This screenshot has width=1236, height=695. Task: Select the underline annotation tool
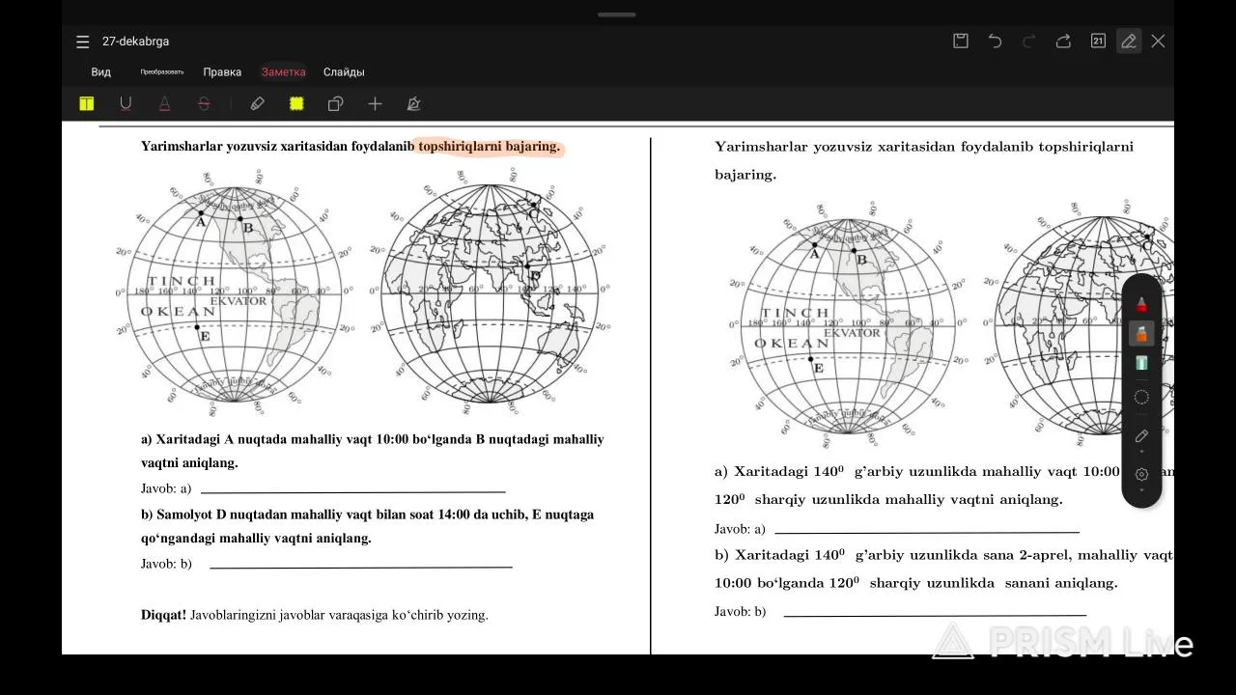(126, 103)
